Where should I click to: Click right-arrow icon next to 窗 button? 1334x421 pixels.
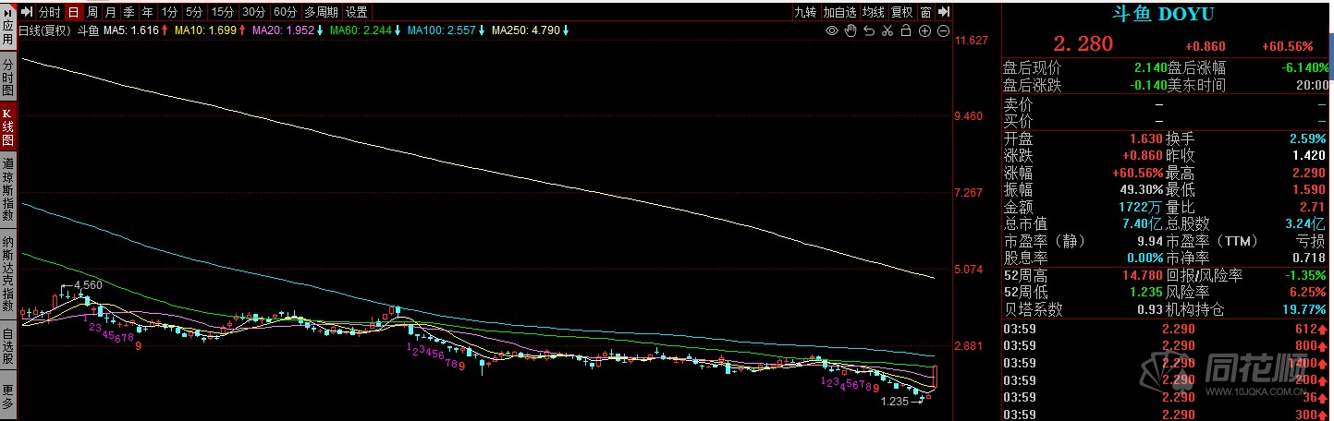[944, 12]
